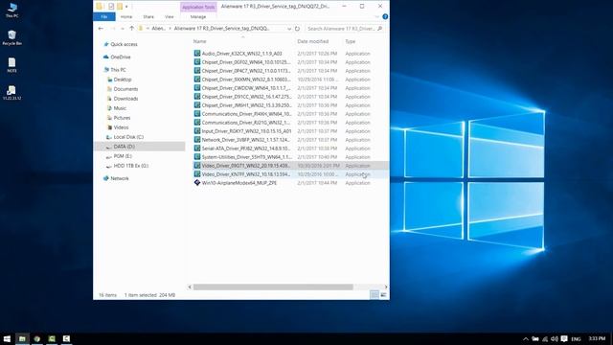Image resolution: width=613 pixels, height=345 pixels.
Task: Open Documents in the navigation pane
Action: click(x=125, y=89)
